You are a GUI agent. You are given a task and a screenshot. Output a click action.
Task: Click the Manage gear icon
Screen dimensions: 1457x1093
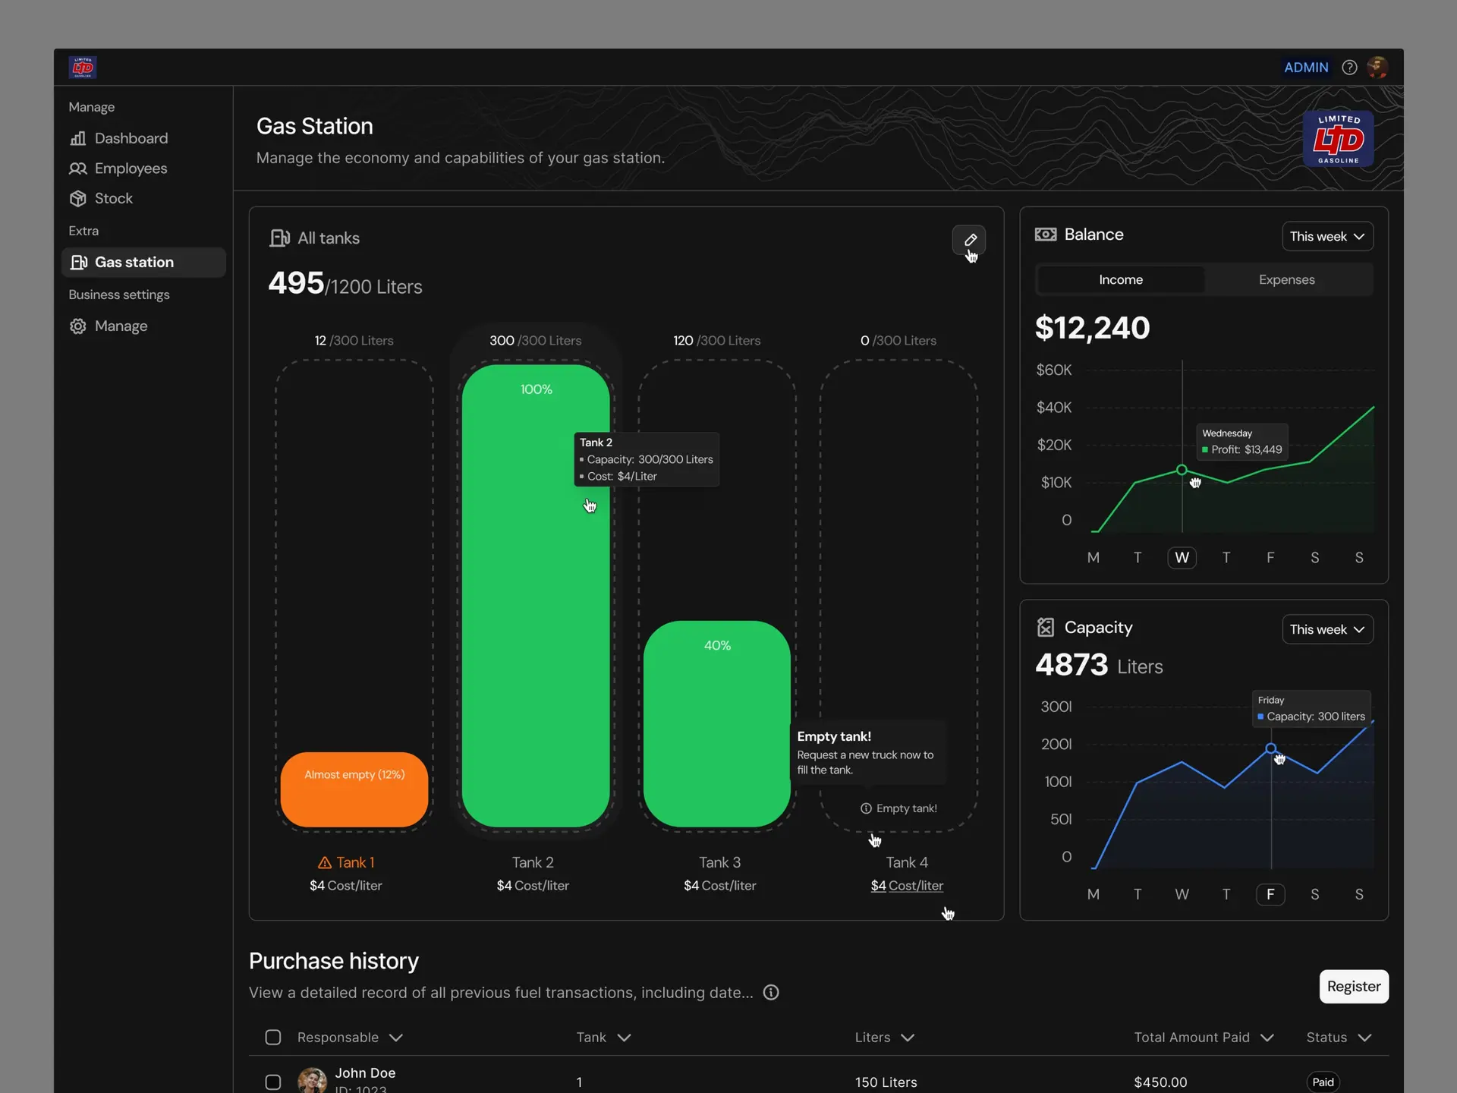(78, 326)
